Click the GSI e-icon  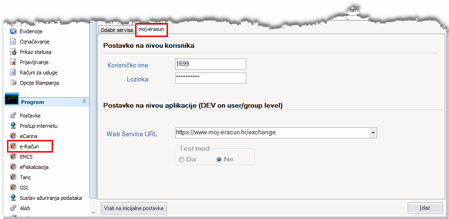point(13,188)
